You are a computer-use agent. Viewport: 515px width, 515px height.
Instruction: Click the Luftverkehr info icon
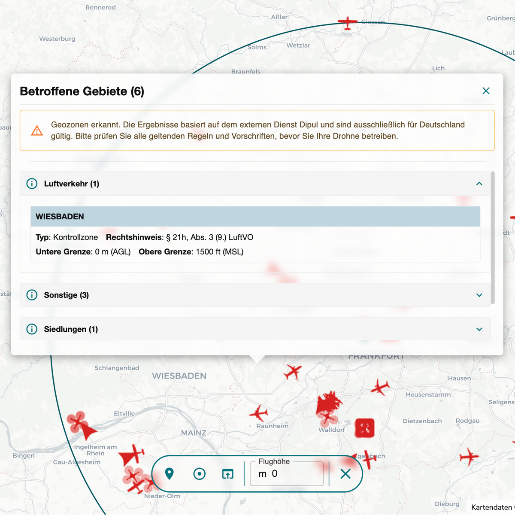pyautogui.click(x=32, y=184)
